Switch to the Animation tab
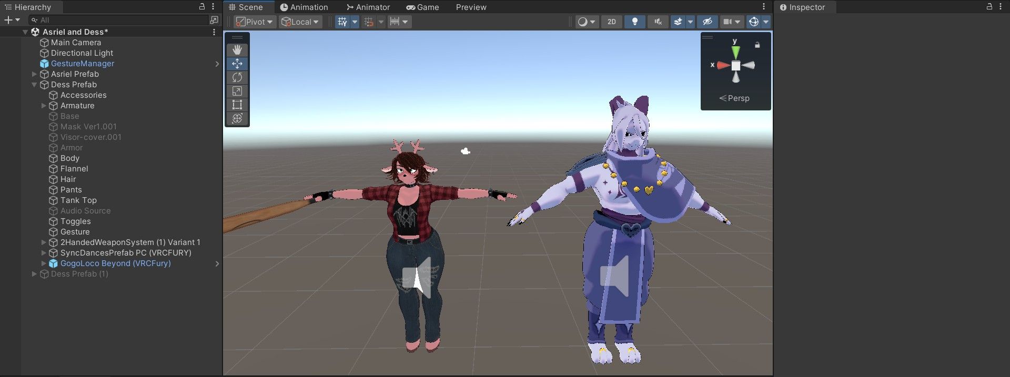Image resolution: width=1010 pixels, height=377 pixels. point(304,7)
